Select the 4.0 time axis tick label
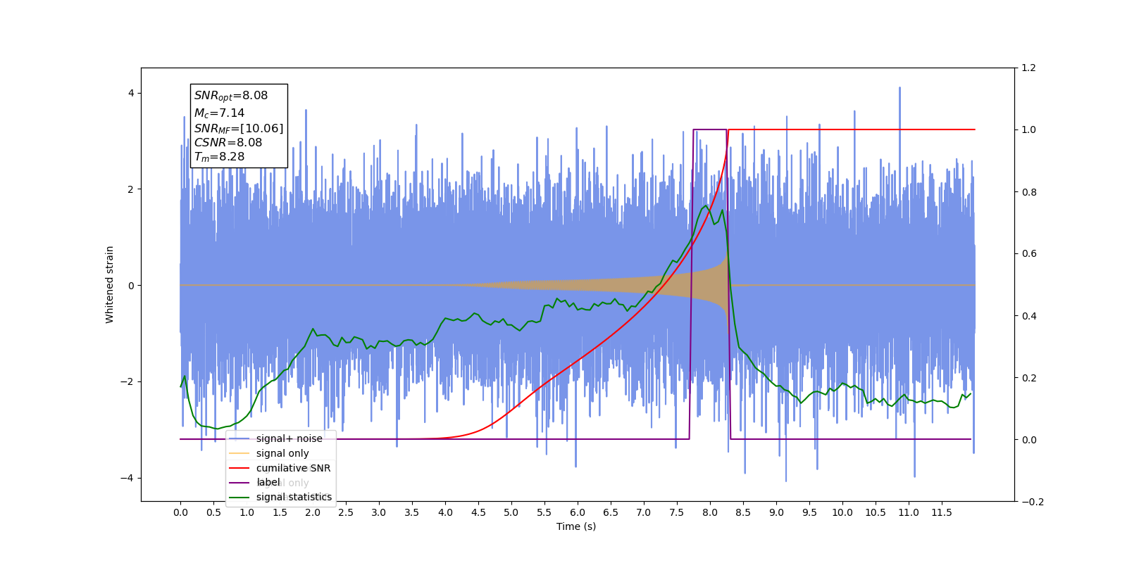 445,512
